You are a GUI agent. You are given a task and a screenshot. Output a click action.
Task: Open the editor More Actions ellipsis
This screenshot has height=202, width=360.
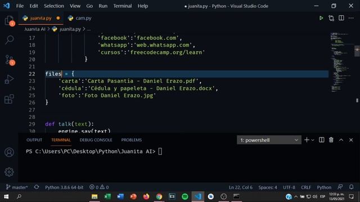pos(351,18)
